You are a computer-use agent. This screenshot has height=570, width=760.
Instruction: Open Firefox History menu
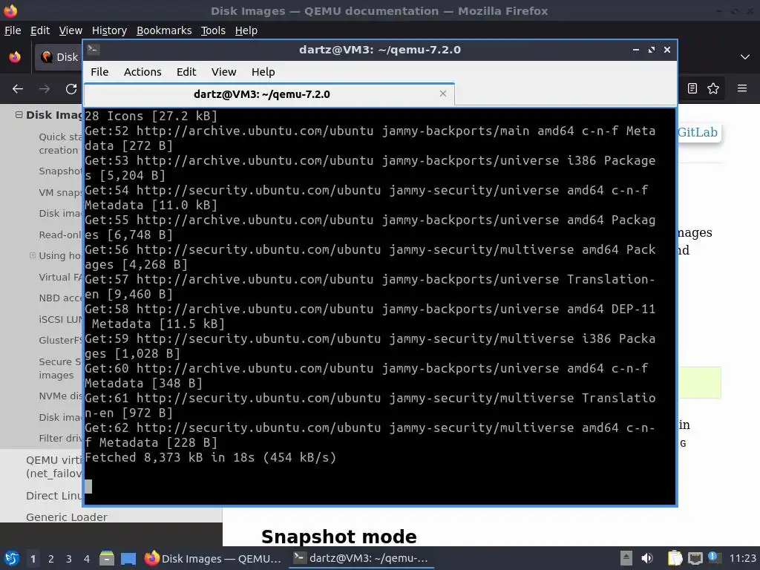109,30
